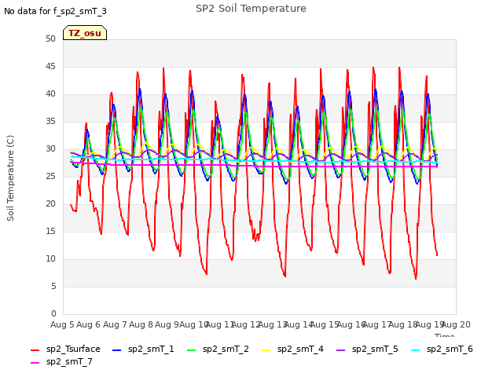The width and height of the screenshot is (503, 377).
Task: Click the Aug 9 x-axis tick label
Action: (x=167, y=324)
